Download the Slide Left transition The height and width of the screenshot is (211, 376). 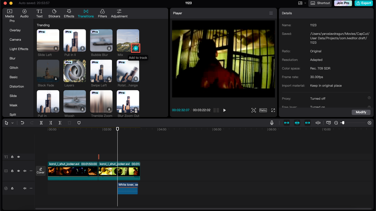[x=56, y=48]
